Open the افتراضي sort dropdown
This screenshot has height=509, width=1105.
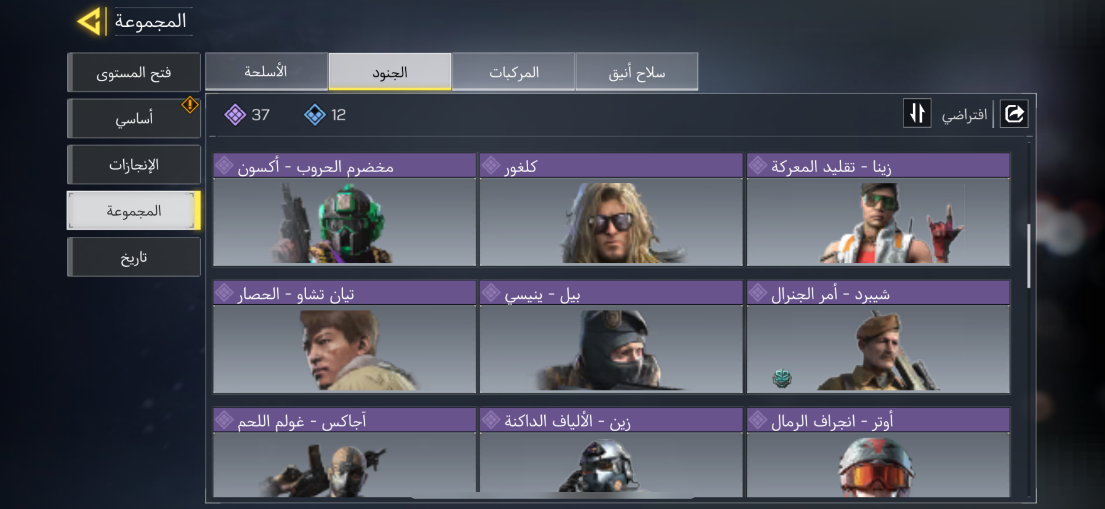point(964,115)
